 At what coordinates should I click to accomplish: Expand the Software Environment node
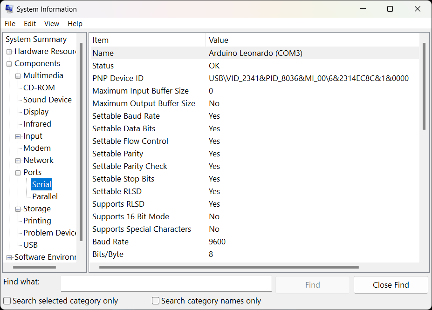point(9,257)
